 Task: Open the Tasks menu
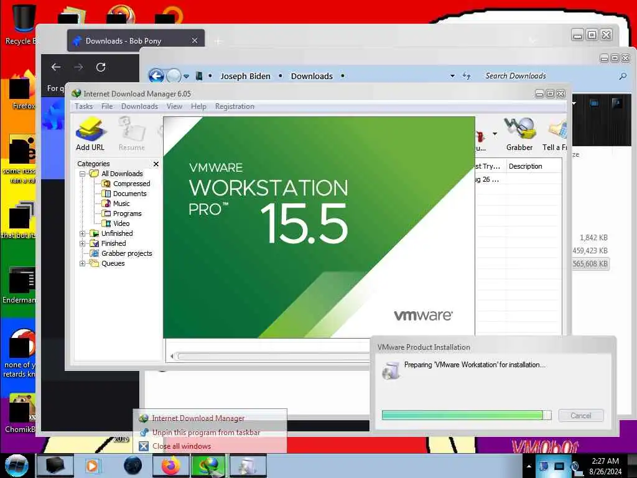click(x=84, y=106)
